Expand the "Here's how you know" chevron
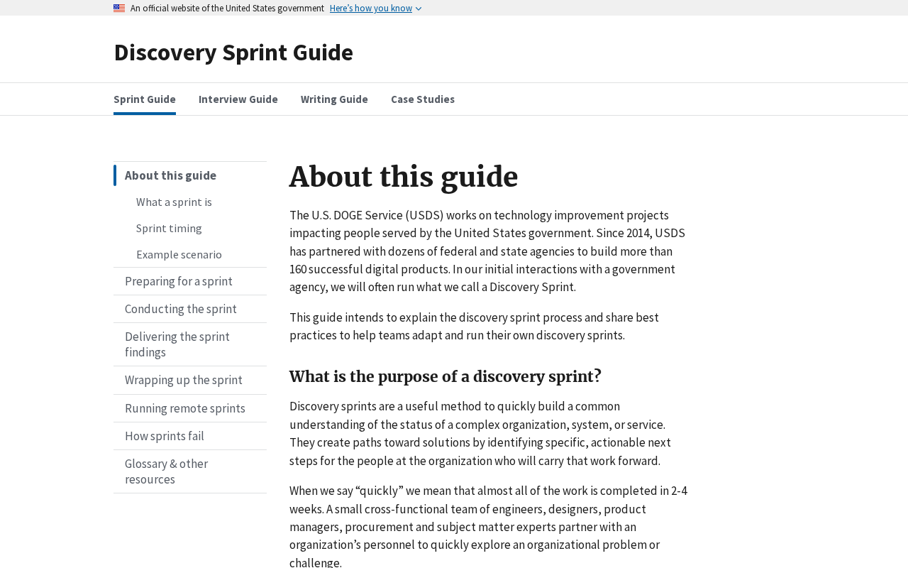The height and width of the screenshot is (568, 908). 419,9
